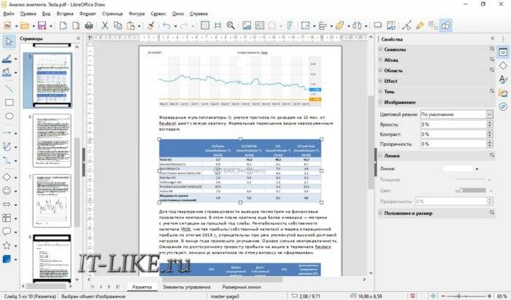Screen dimensions: 511x300
Task: Click the Print icon in toolbar
Action: [x=88, y=25]
